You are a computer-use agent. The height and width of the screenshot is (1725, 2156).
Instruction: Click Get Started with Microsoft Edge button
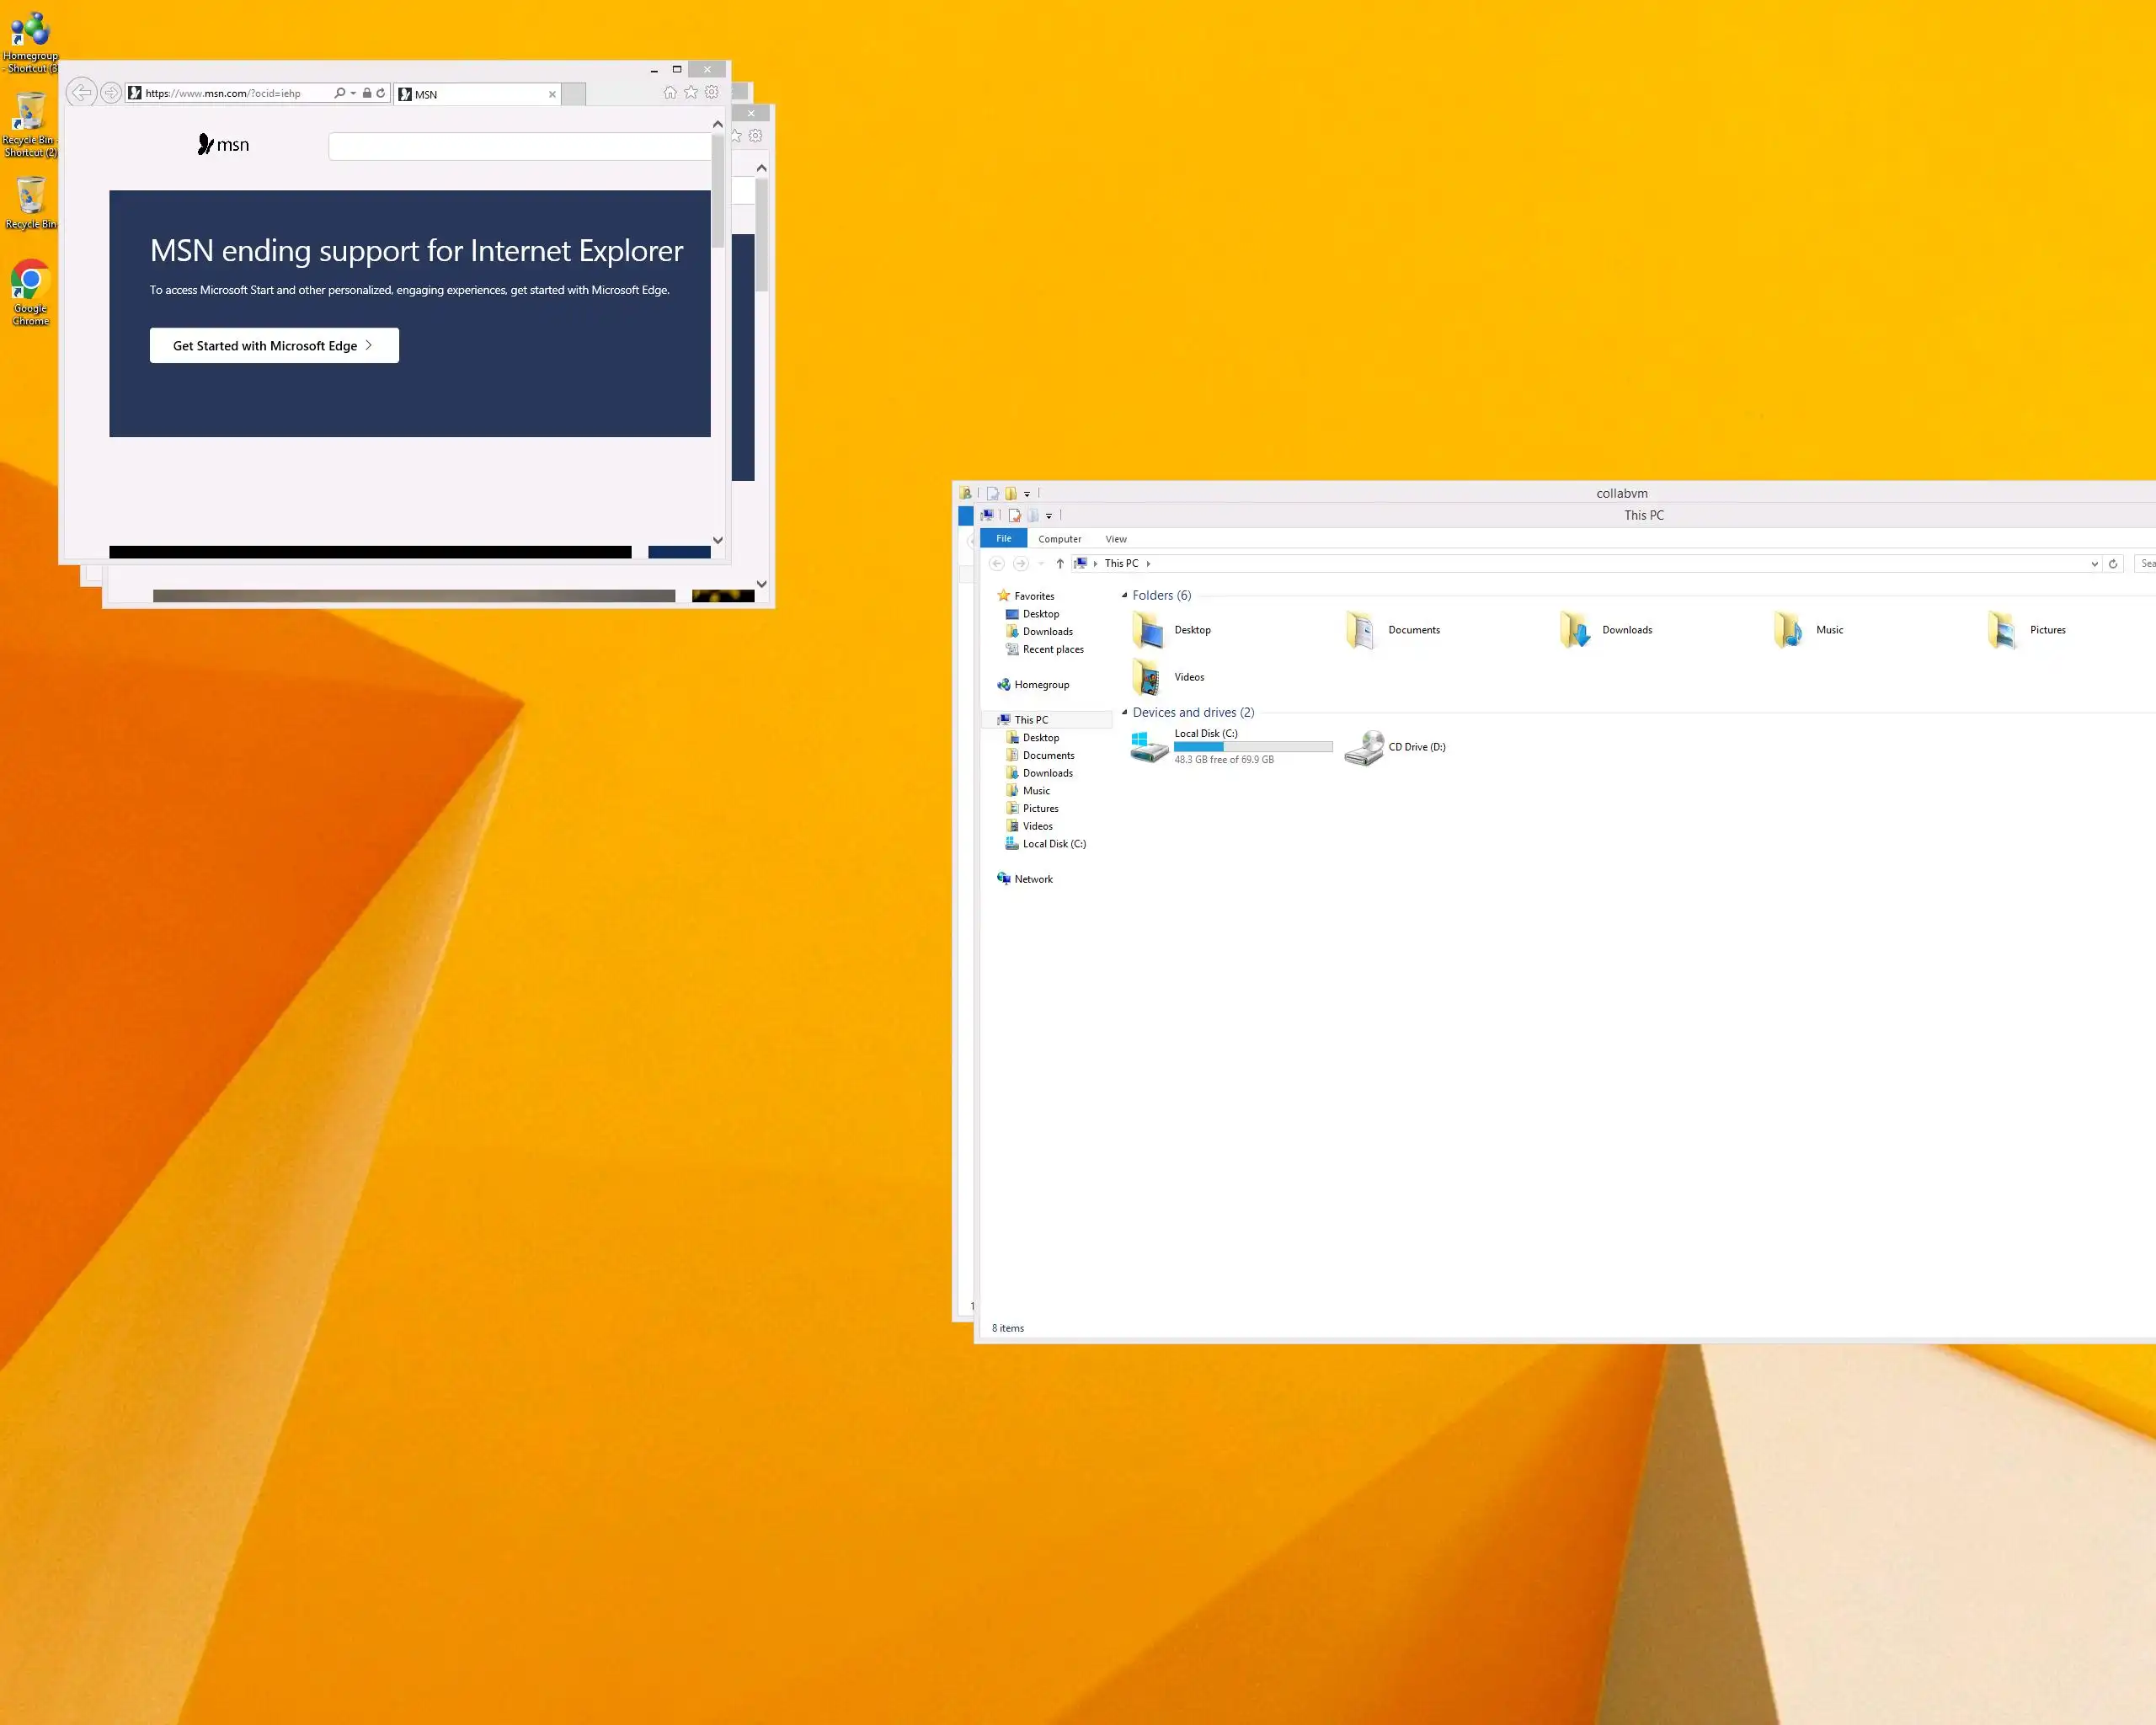pyautogui.click(x=274, y=346)
